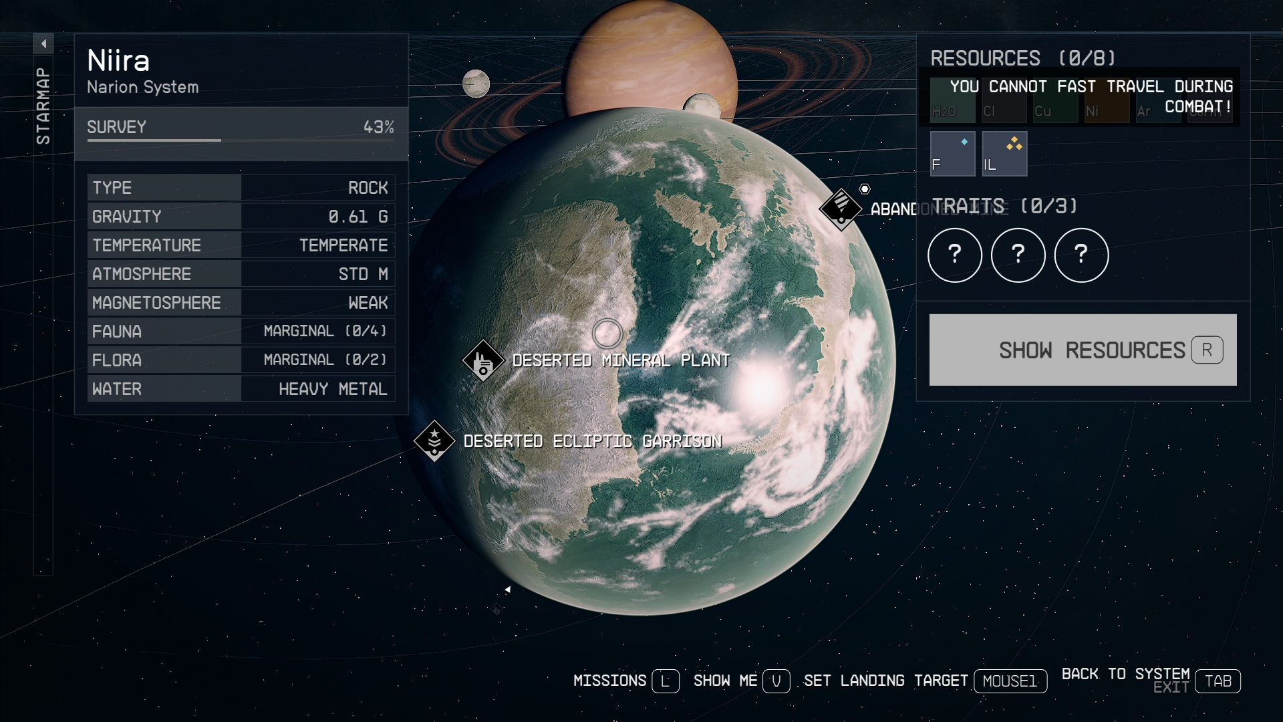This screenshot has height=722, width=1283.
Task: Click the Atmosphere STD M row
Action: point(241,273)
